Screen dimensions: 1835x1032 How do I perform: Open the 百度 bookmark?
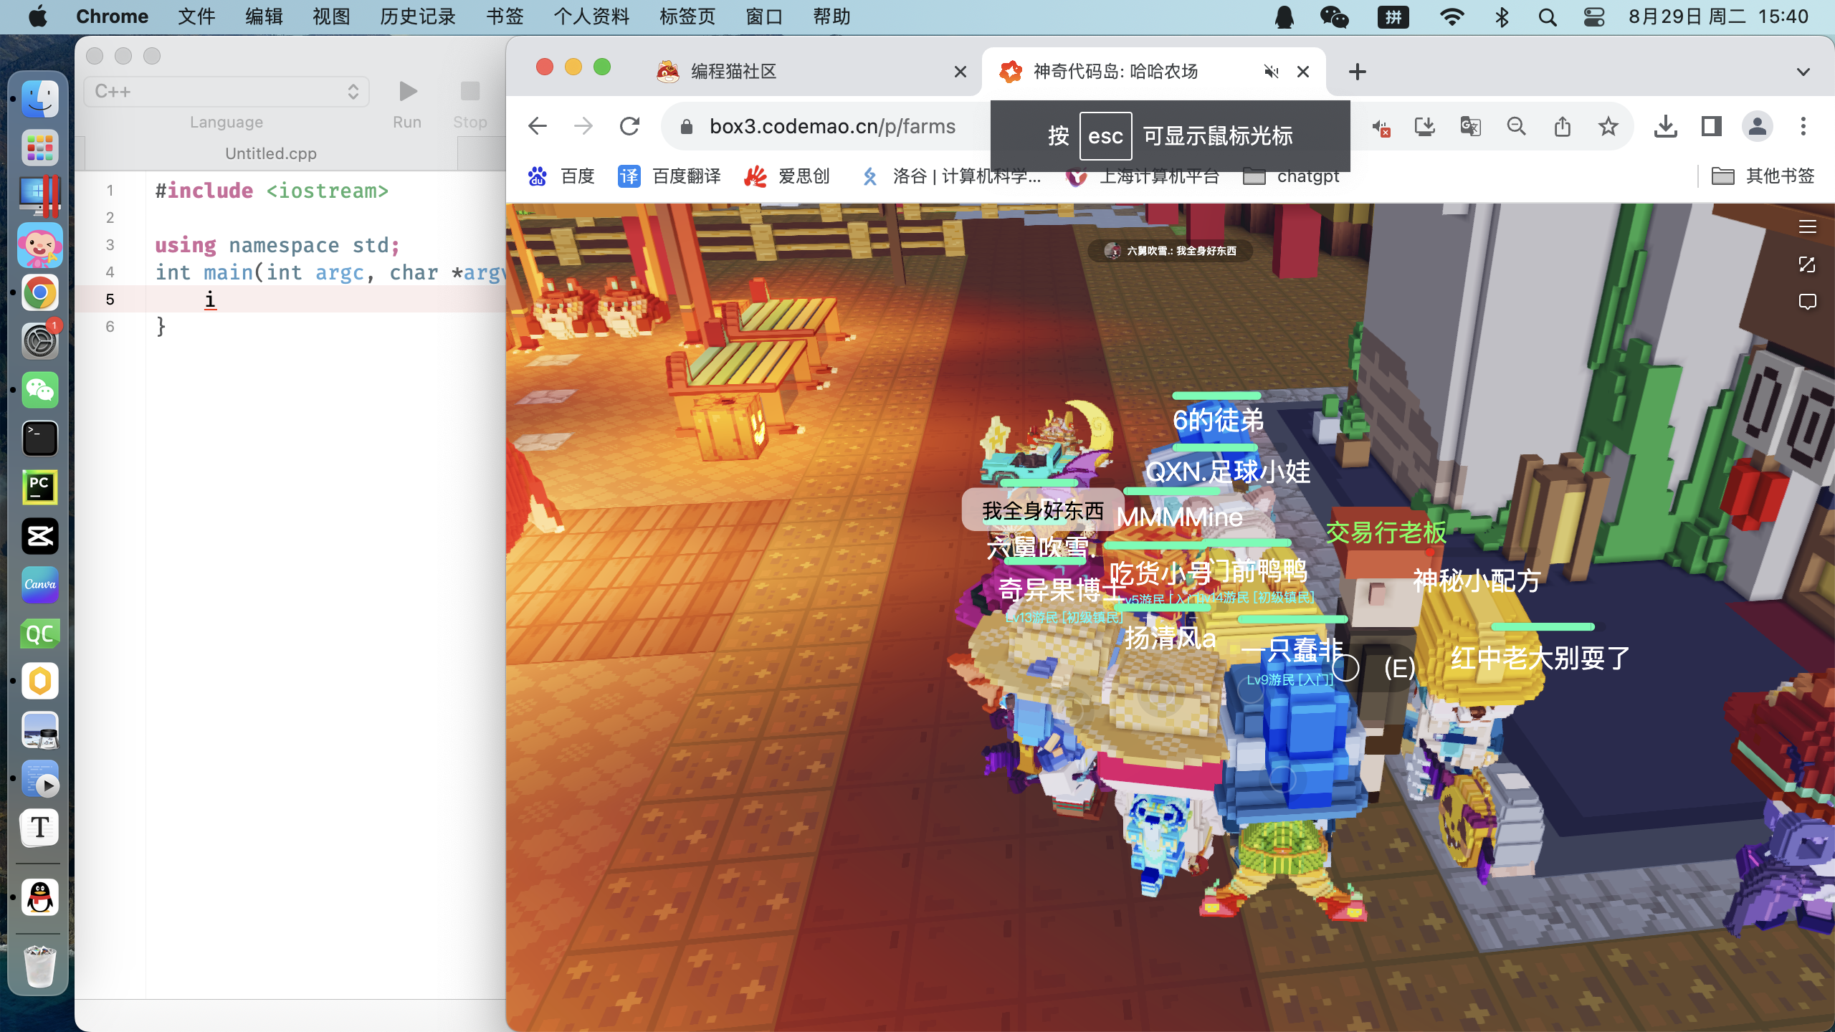tap(561, 176)
